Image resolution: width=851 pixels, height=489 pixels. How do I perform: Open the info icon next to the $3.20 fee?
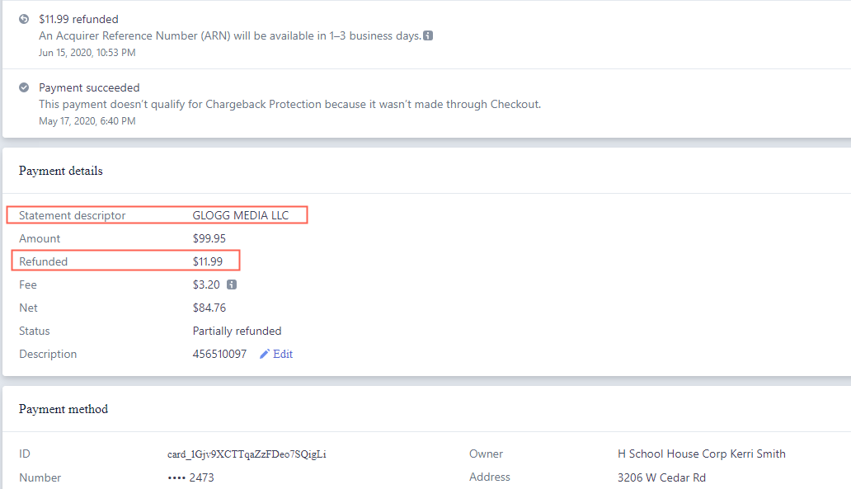pyautogui.click(x=232, y=284)
